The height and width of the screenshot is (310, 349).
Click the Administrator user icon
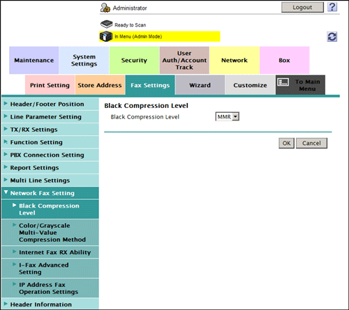pyautogui.click(x=105, y=8)
